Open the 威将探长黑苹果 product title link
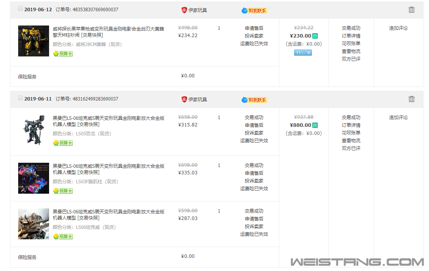 [109, 32]
